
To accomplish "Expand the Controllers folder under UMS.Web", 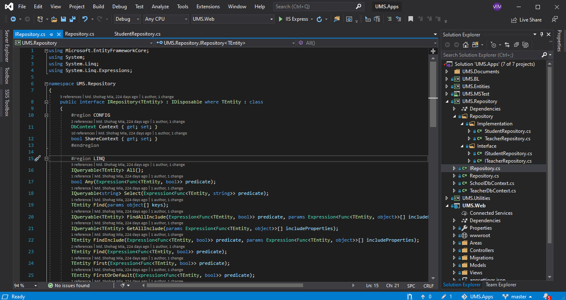I will [x=453, y=250].
